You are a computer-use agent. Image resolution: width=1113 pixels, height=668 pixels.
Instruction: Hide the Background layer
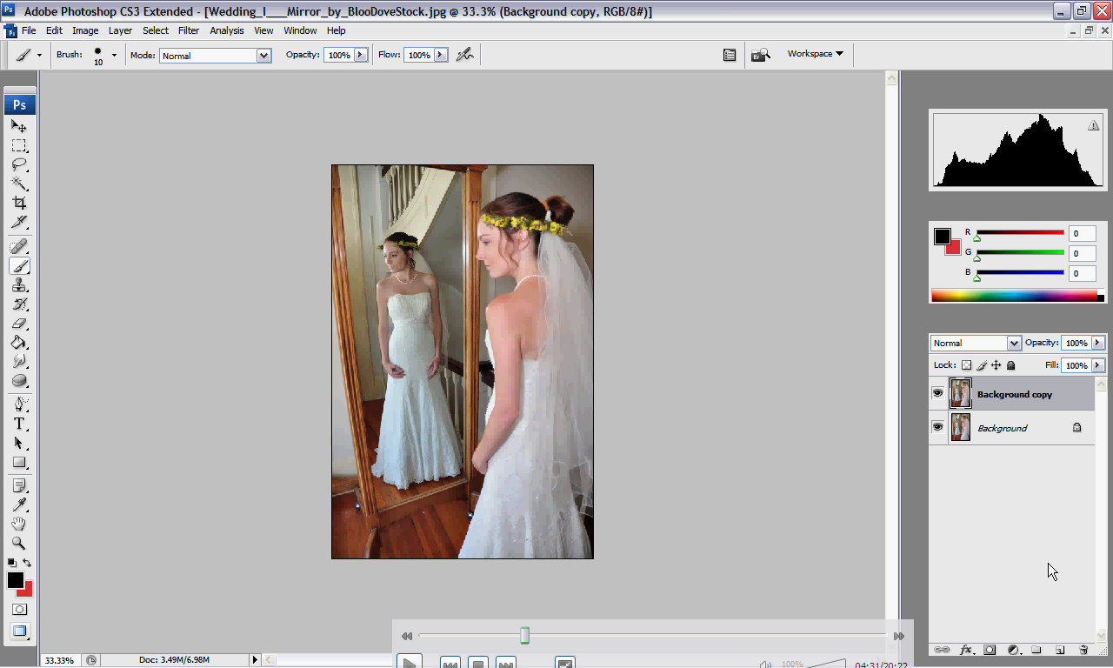[x=937, y=428]
